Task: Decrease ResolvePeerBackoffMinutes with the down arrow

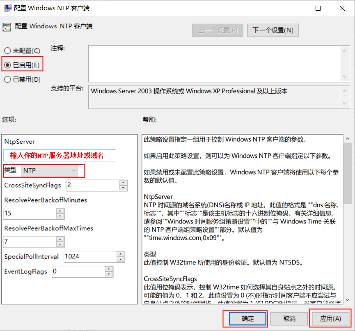Action: (x=61, y=216)
